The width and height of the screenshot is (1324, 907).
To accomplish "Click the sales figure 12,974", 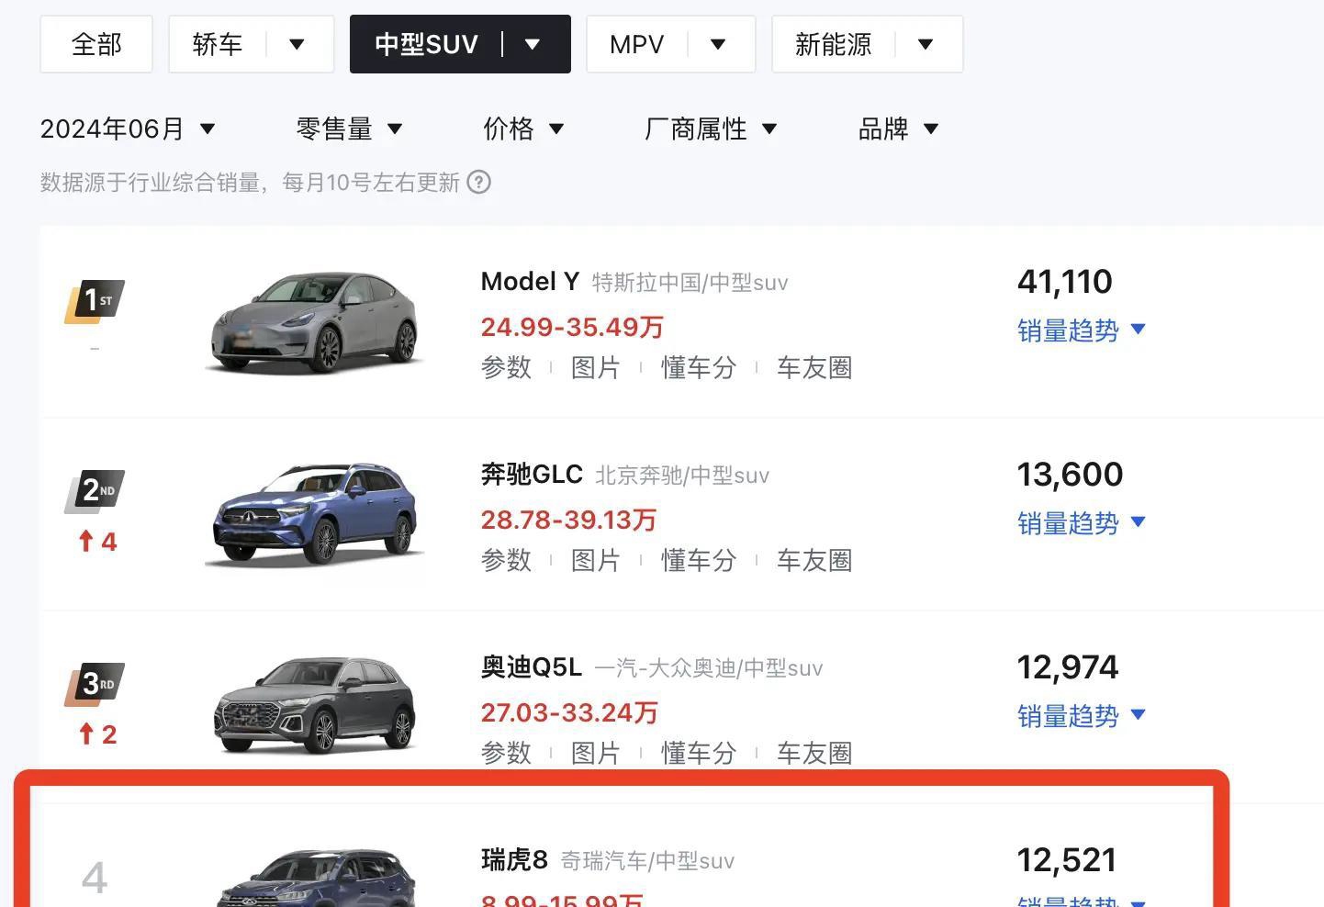I will tap(1068, 667).
